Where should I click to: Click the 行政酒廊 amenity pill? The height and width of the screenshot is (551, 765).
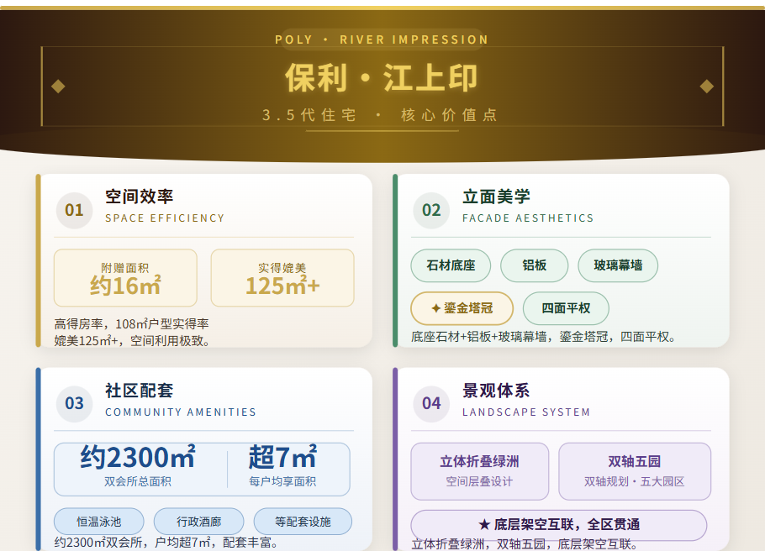point(199,522)
